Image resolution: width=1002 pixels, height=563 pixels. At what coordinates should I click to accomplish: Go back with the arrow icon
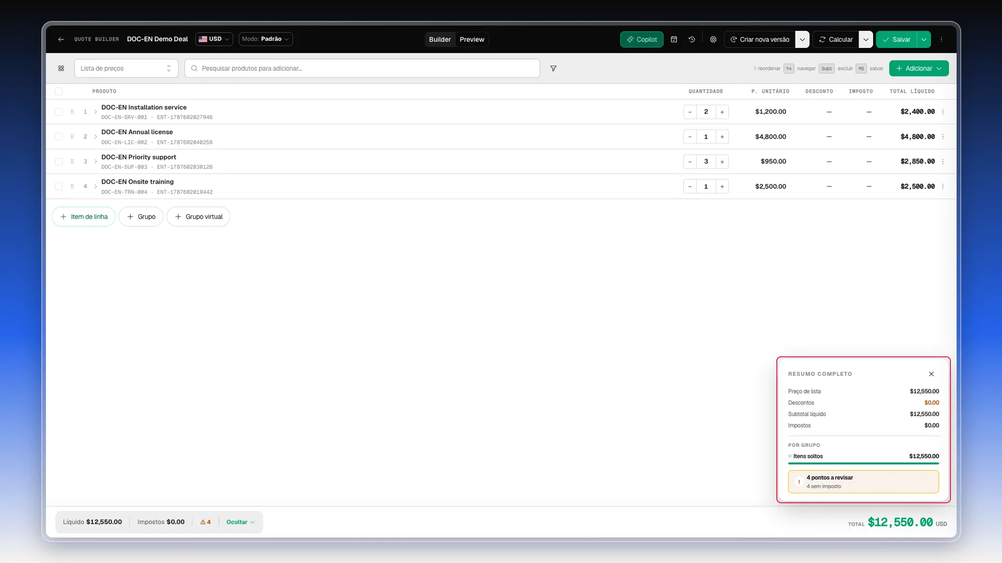click(x=61, y=40)
